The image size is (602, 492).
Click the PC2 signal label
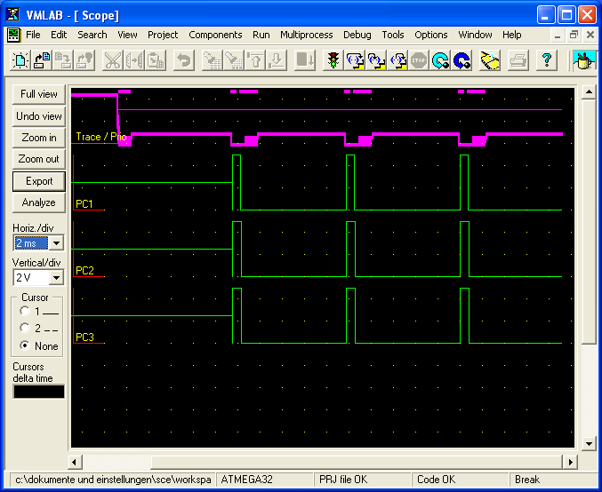tap(84, 271)
